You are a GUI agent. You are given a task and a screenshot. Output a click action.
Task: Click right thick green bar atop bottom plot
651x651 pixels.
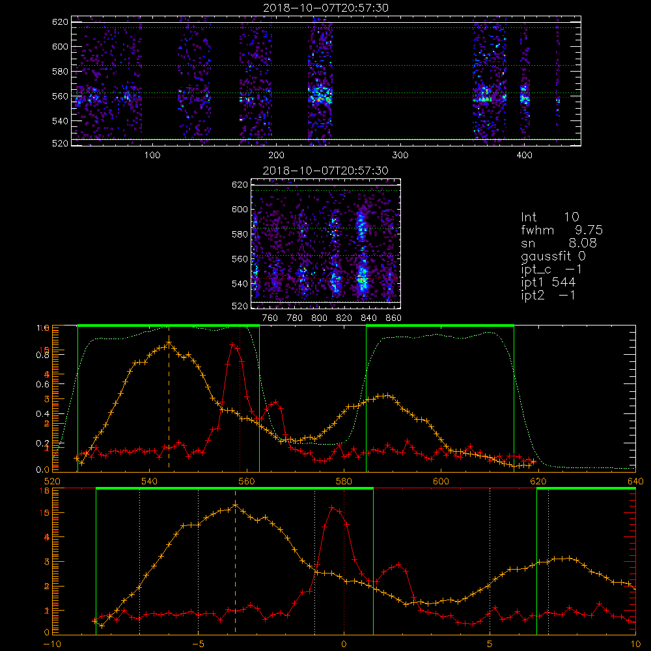coord(587,489)
